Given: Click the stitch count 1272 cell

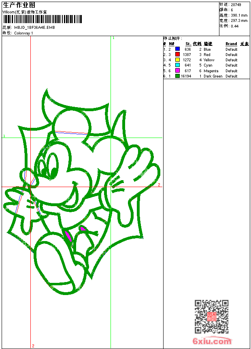Looking at the screenshot, I should tap(187, 60).
